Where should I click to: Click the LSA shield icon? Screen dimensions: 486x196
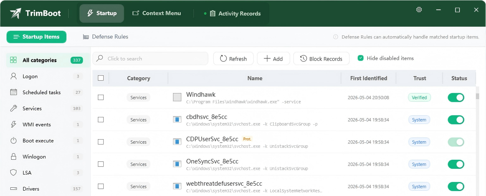pyautogui.click(x=13, y=173)
